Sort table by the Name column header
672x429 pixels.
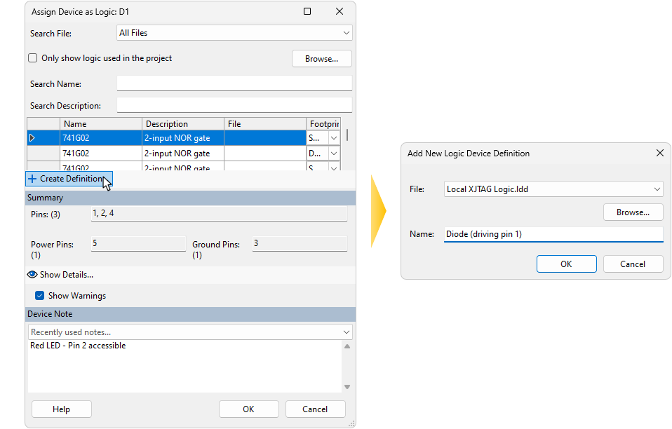[101, 124]
